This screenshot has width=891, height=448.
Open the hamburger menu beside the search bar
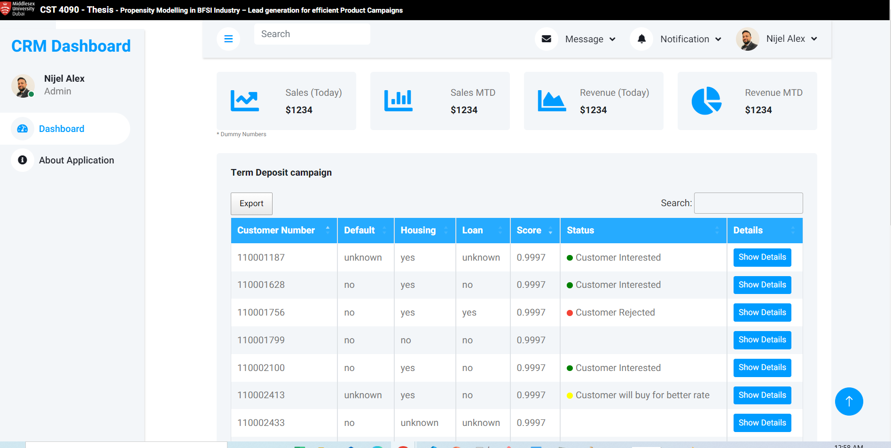(x=228, y=39)
